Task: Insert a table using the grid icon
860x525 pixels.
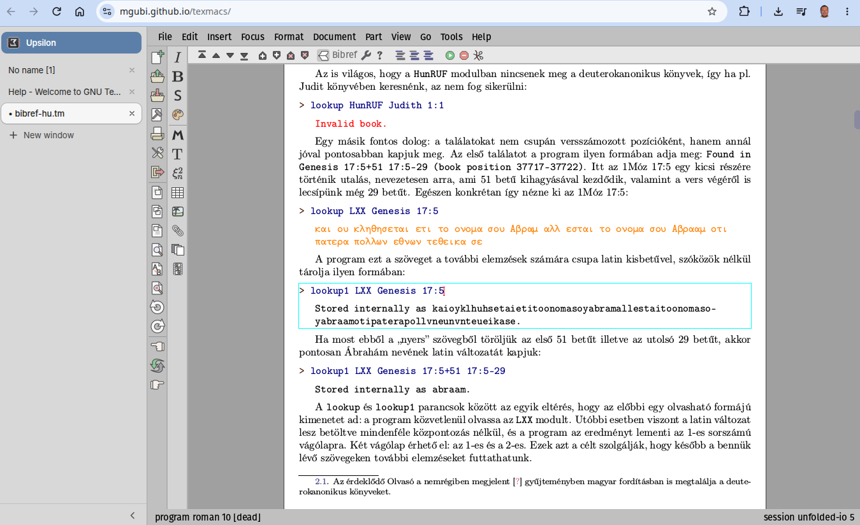Action: [178, 192]
